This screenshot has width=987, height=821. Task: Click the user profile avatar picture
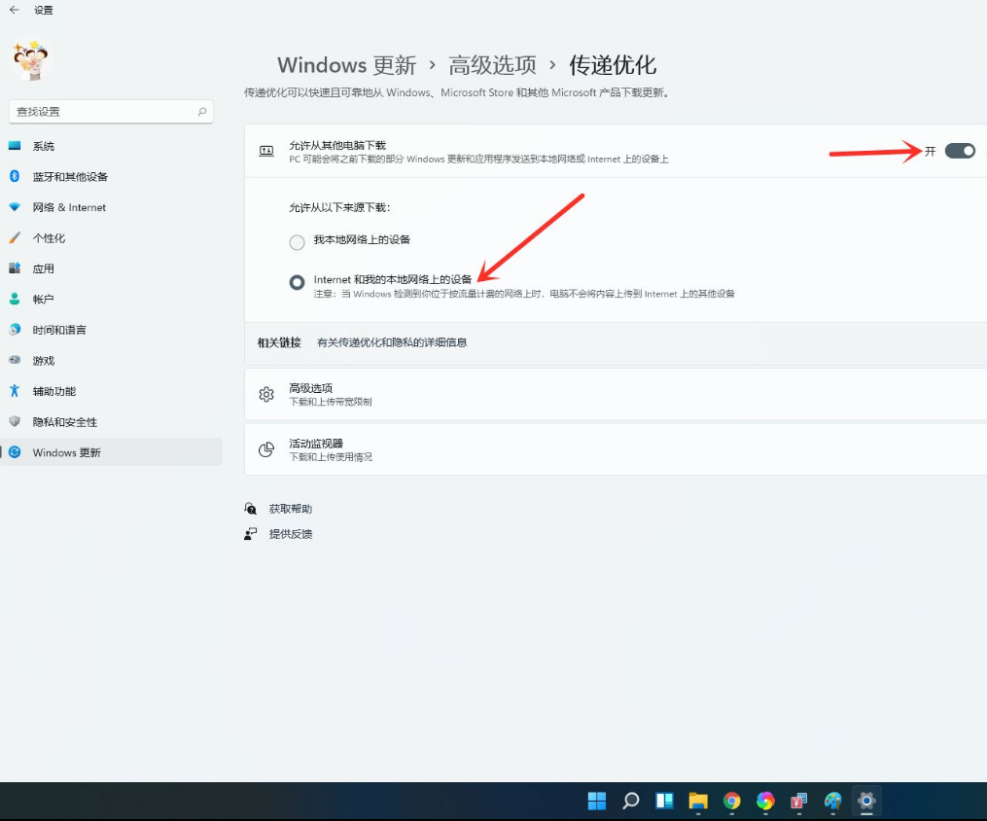pyautogui.click(x=31, y=60)
